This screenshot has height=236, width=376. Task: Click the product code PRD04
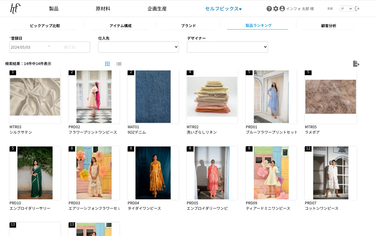[x=133, y=203]
